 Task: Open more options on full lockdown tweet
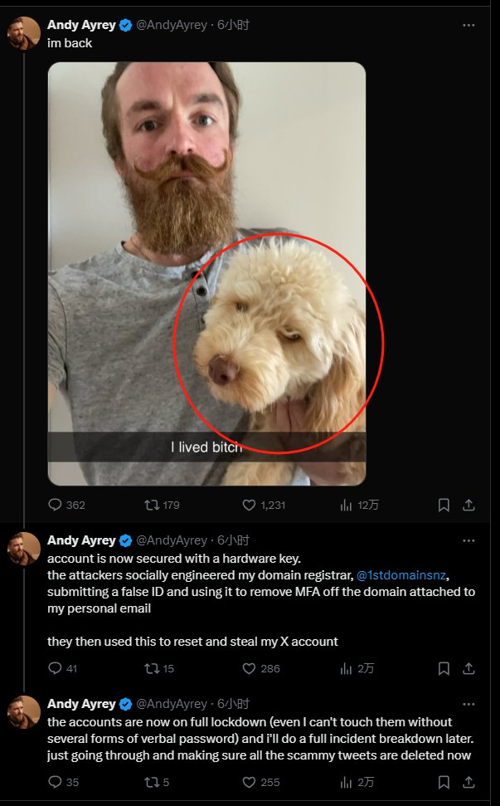tap(468, 704)
